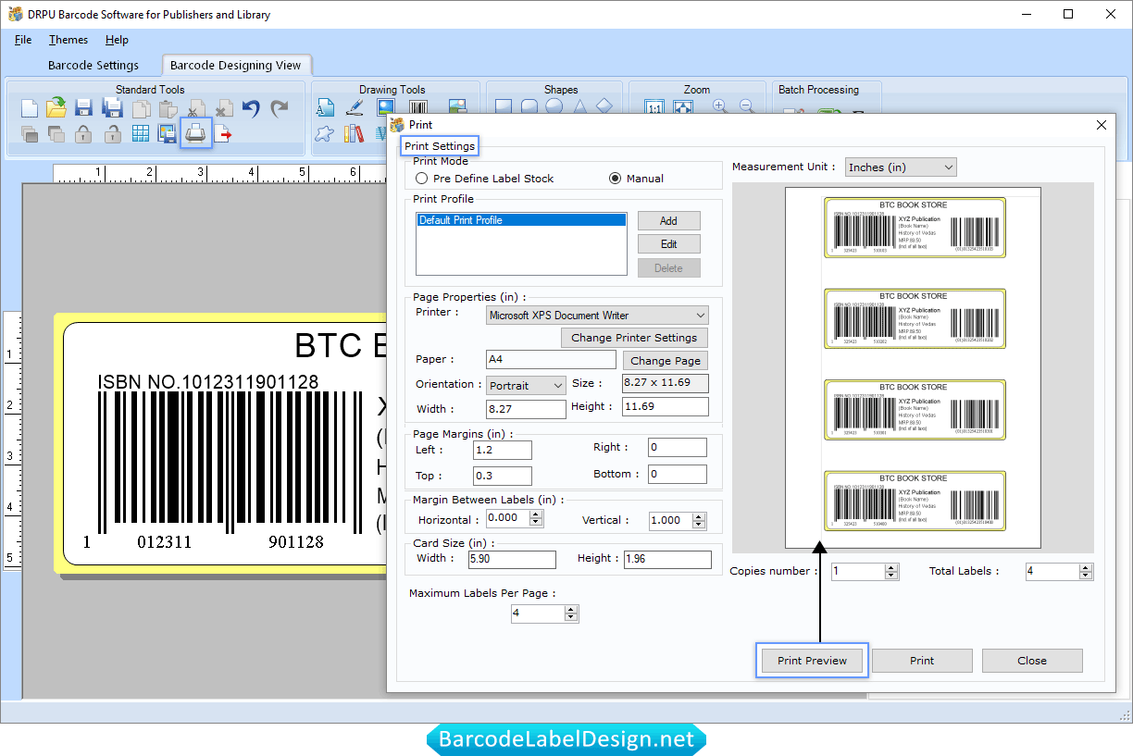This screenshot has height=756, width=1133.
Task: Click the Close button at dialog bottom
Action: click(1032, 661)
